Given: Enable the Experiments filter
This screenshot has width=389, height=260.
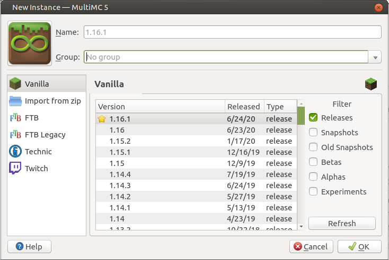Looking at the screenshot, I should pyautogui.click(x=313, y=191).
